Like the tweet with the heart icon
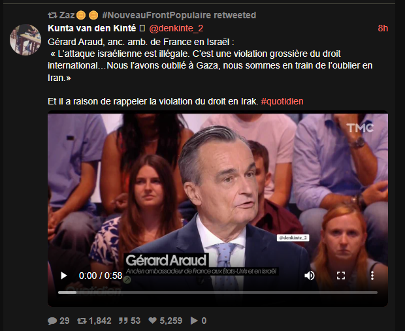The image size is (405, 331). (x=153, y=321)
